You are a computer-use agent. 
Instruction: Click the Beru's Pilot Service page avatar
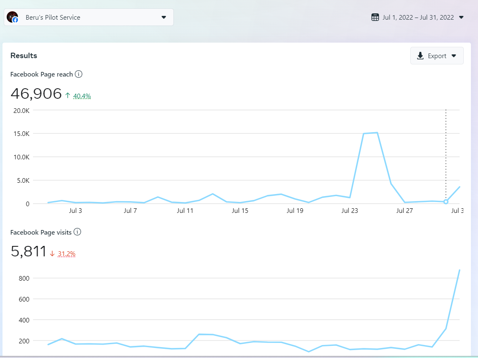(13, 17)
